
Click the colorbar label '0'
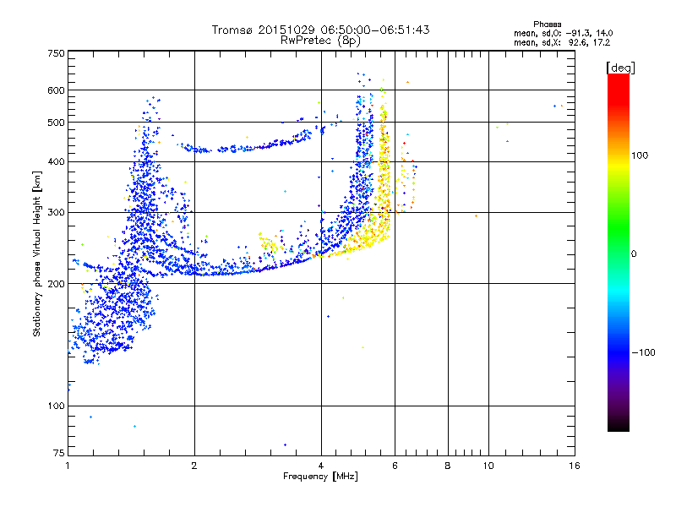(634, 254)
